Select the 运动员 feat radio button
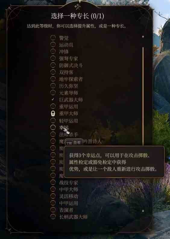Viewport: 170px width, 239px height. pyautogui.click(x=53, y=44)
